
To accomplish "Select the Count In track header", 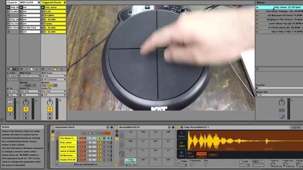I will pos(13,2).
